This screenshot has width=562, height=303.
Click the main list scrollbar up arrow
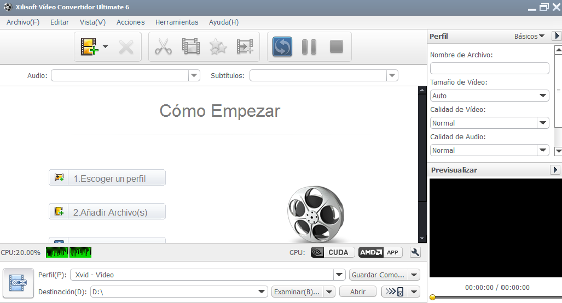click(422, 90)
